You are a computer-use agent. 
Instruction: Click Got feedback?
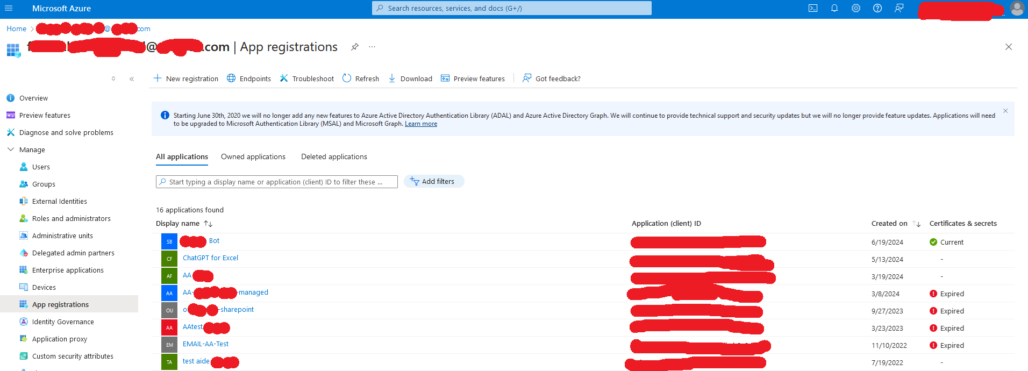(x=552, y=79)
